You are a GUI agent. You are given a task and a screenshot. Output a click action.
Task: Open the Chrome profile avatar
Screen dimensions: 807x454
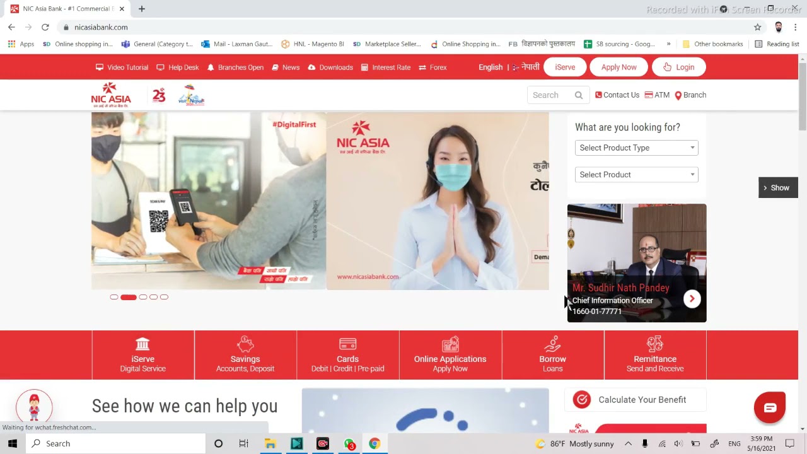pyautogui.click(x=779, y=27)
